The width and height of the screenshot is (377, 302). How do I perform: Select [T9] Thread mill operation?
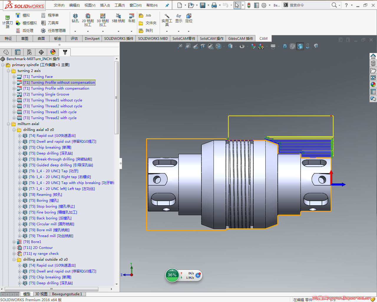click(x=51, y=236)
